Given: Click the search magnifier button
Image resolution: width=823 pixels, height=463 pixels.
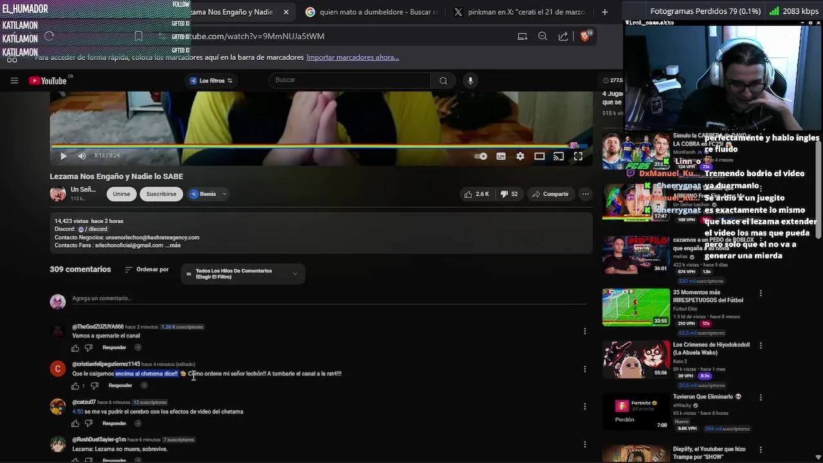Looking at the screenshot, I should [x=443, y=80].
